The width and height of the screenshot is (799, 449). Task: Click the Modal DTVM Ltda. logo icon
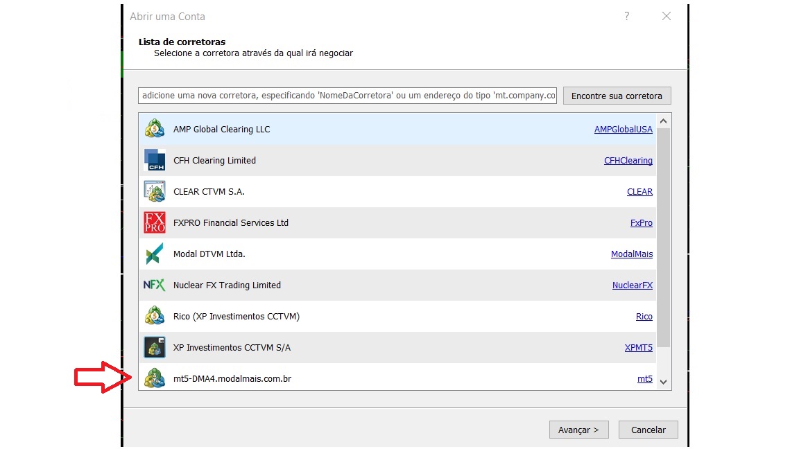point(155,254)
